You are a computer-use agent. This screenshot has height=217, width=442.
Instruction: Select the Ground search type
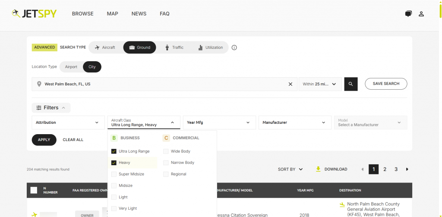pos(139,47)
